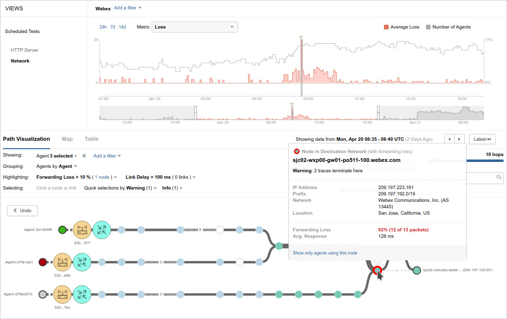Image resolution: width=507 pixels, height=319 pixels.
Task: Go to previous time interval arrow
Action: click(x=449, y=139)
